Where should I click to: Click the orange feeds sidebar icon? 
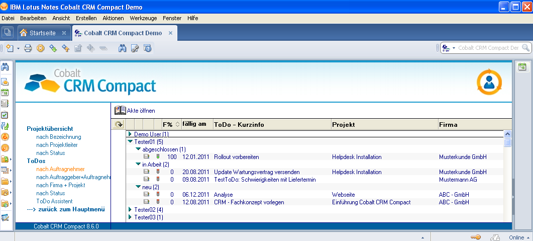(5, 148)
